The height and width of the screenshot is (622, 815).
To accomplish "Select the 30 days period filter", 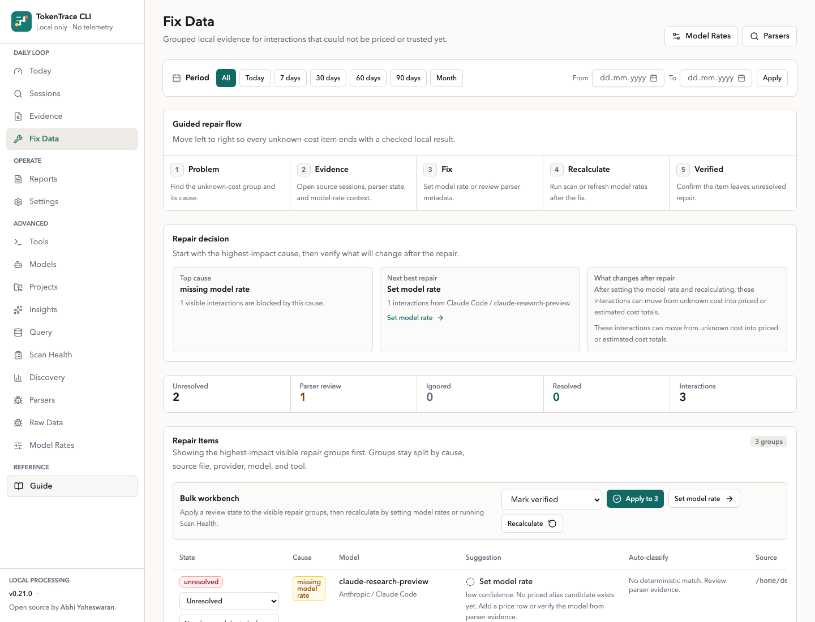I will coord(328,78).
